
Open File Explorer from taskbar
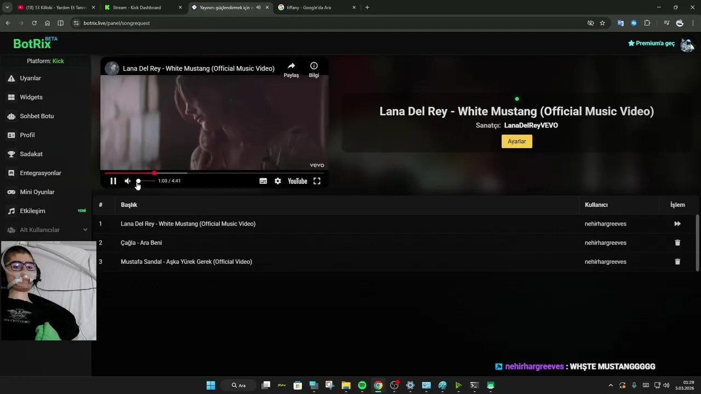pyautogui.click(x=346, y=385)
